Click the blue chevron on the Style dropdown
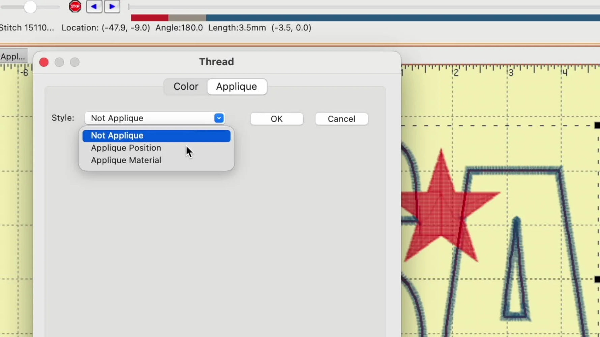Viewport: 600px width, 337px height. coord(219,118)
